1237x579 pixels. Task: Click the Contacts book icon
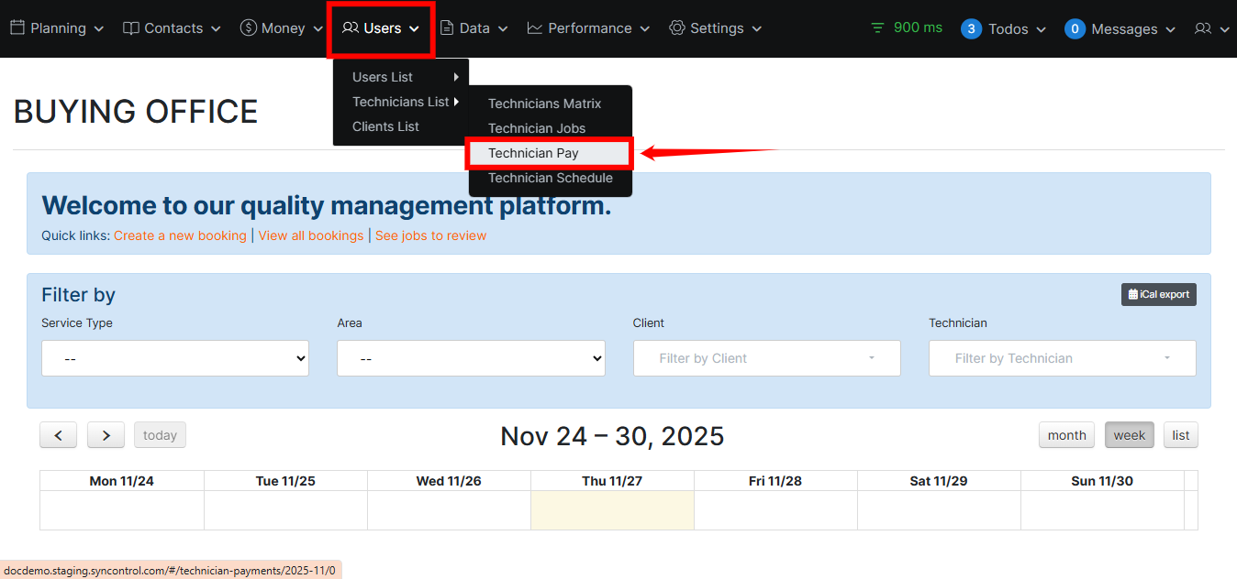(x=131, y=28)
